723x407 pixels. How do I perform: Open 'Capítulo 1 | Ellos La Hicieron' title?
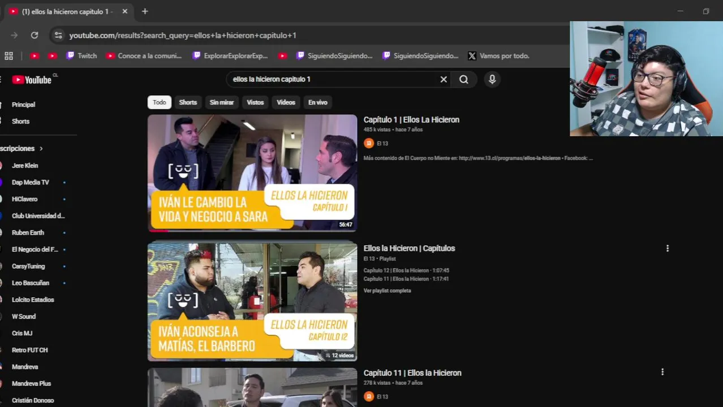pos(411,120)
